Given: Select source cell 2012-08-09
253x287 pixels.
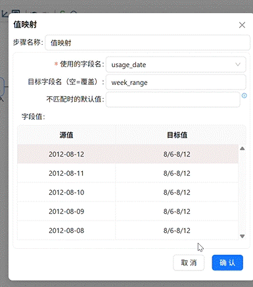Looking at the screenshot, I should point(66,211).
